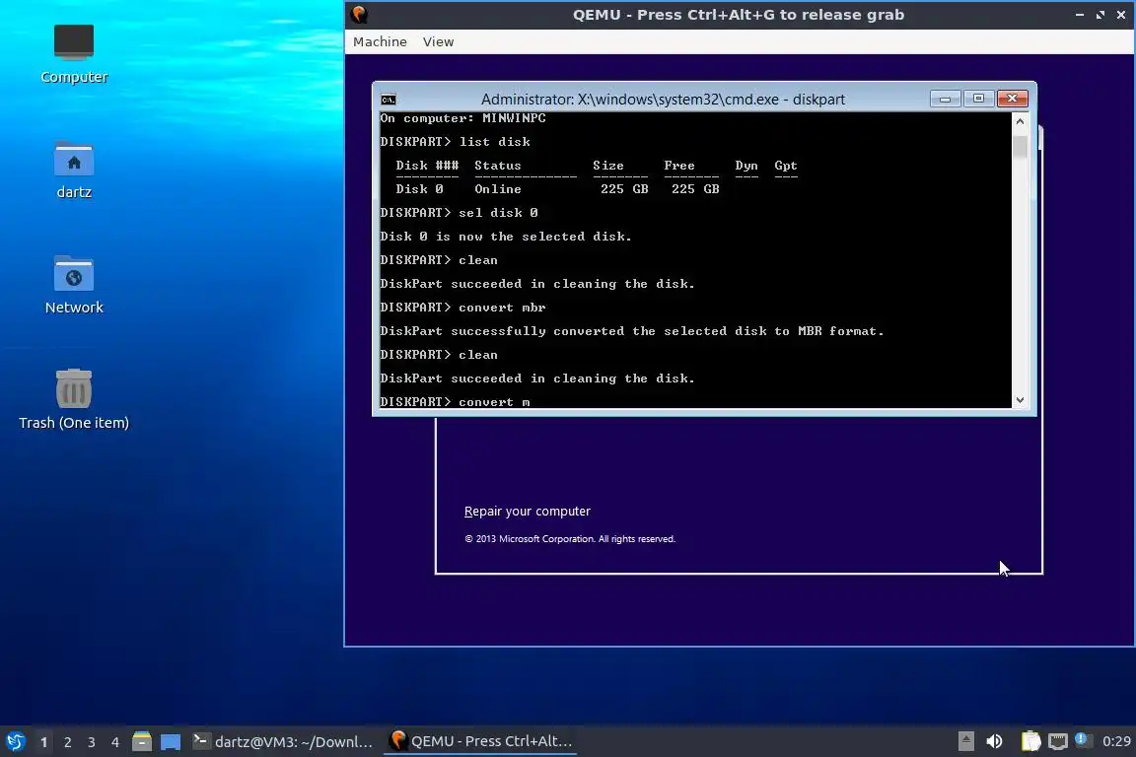Viewport: 1136px width, 757px height.
Task: Maximize the cmd.exe diskpart window
Action: pyautogui.click(x=978, y=99)
